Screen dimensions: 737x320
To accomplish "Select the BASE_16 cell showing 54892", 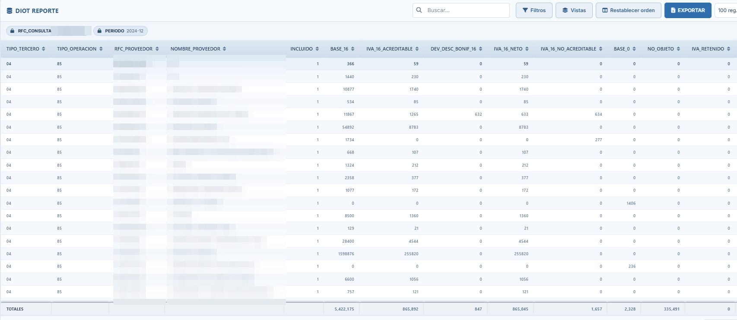I will 348,127.
